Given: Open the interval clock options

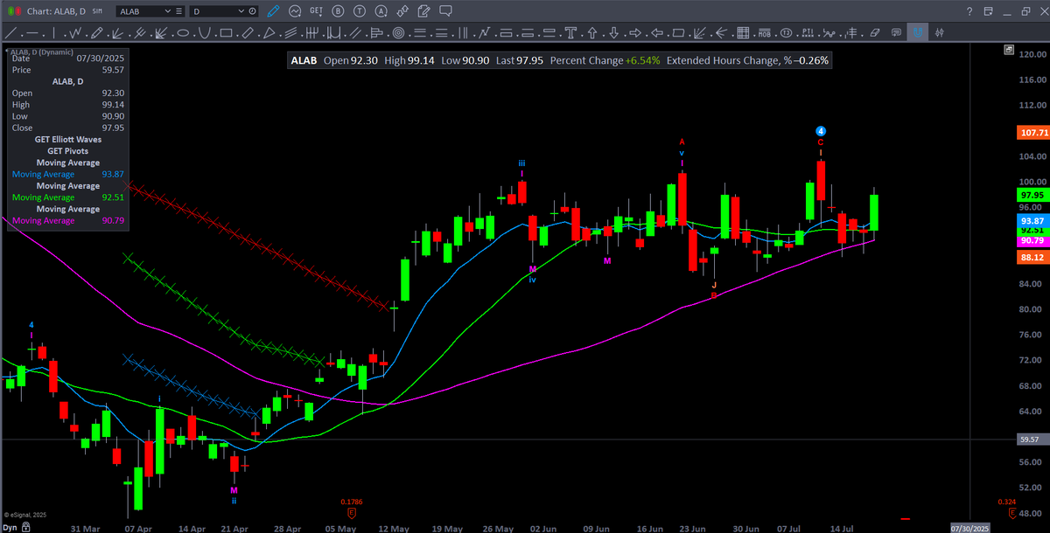Looking at the screenshot, I should click(253, 11).
